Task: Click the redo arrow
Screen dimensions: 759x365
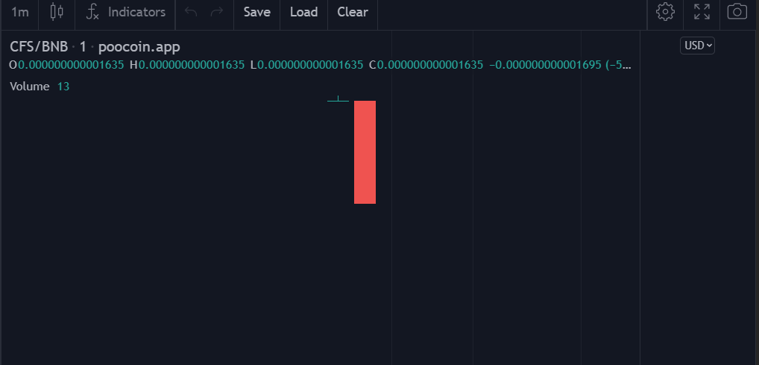Action: tap(217, 12)
